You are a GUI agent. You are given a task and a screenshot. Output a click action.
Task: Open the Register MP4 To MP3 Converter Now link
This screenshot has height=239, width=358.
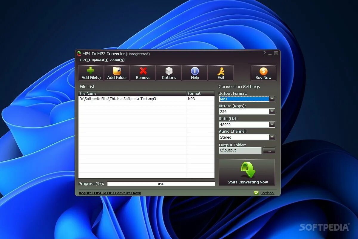click(x=110, y=193)
